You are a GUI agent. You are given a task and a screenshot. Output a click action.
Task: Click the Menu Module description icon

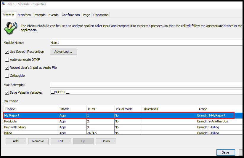(11, 28)
